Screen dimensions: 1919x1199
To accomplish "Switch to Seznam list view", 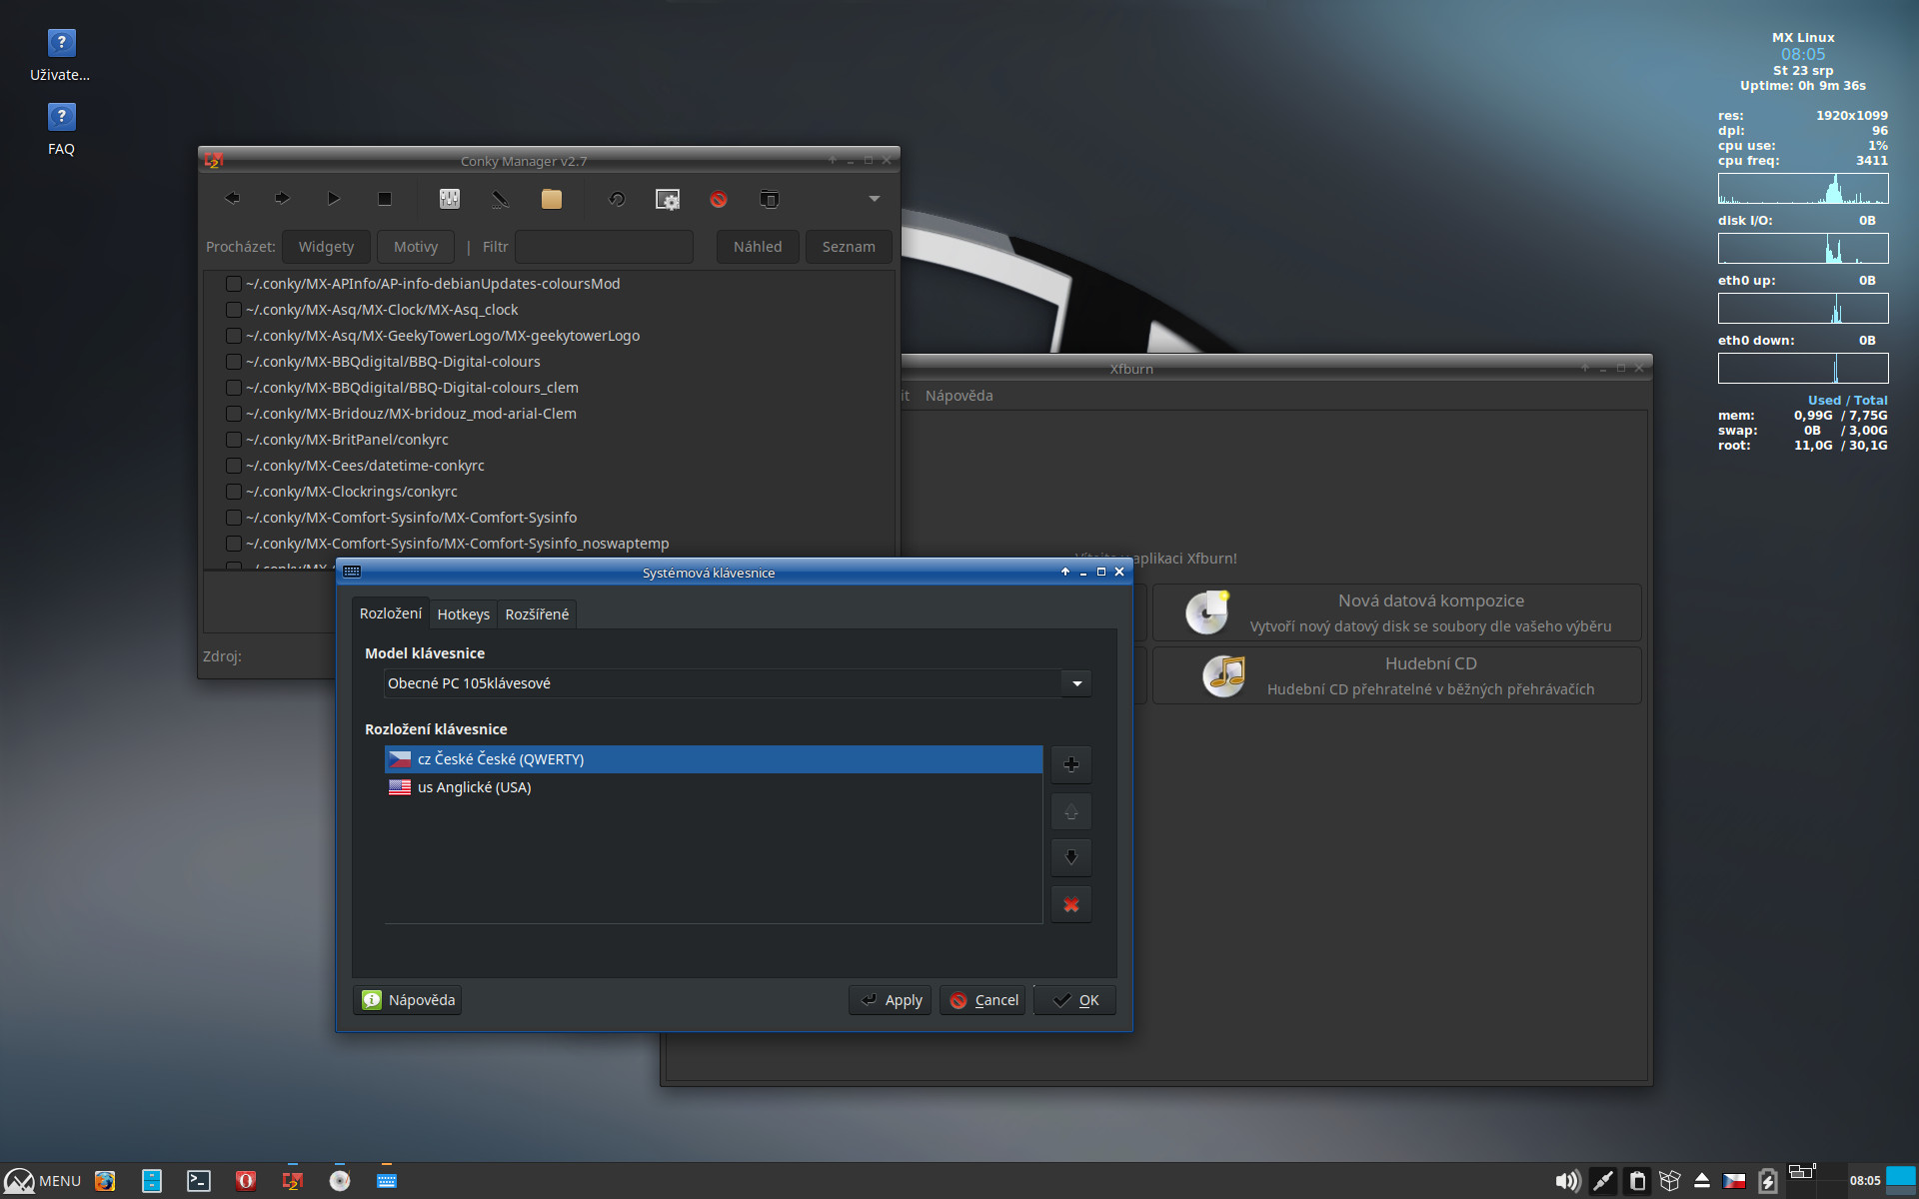I will (849, 247).
